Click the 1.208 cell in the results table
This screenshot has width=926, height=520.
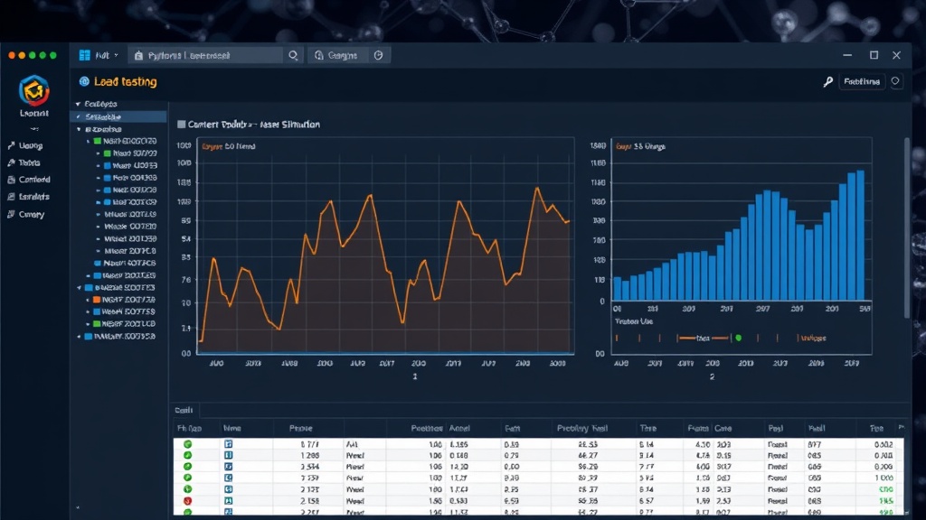tap(309, 455)
